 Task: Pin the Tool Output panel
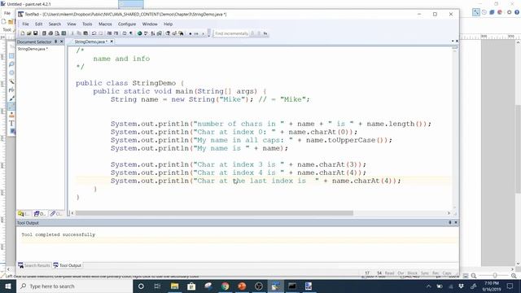pyautogui.click(x=450, y=222)
